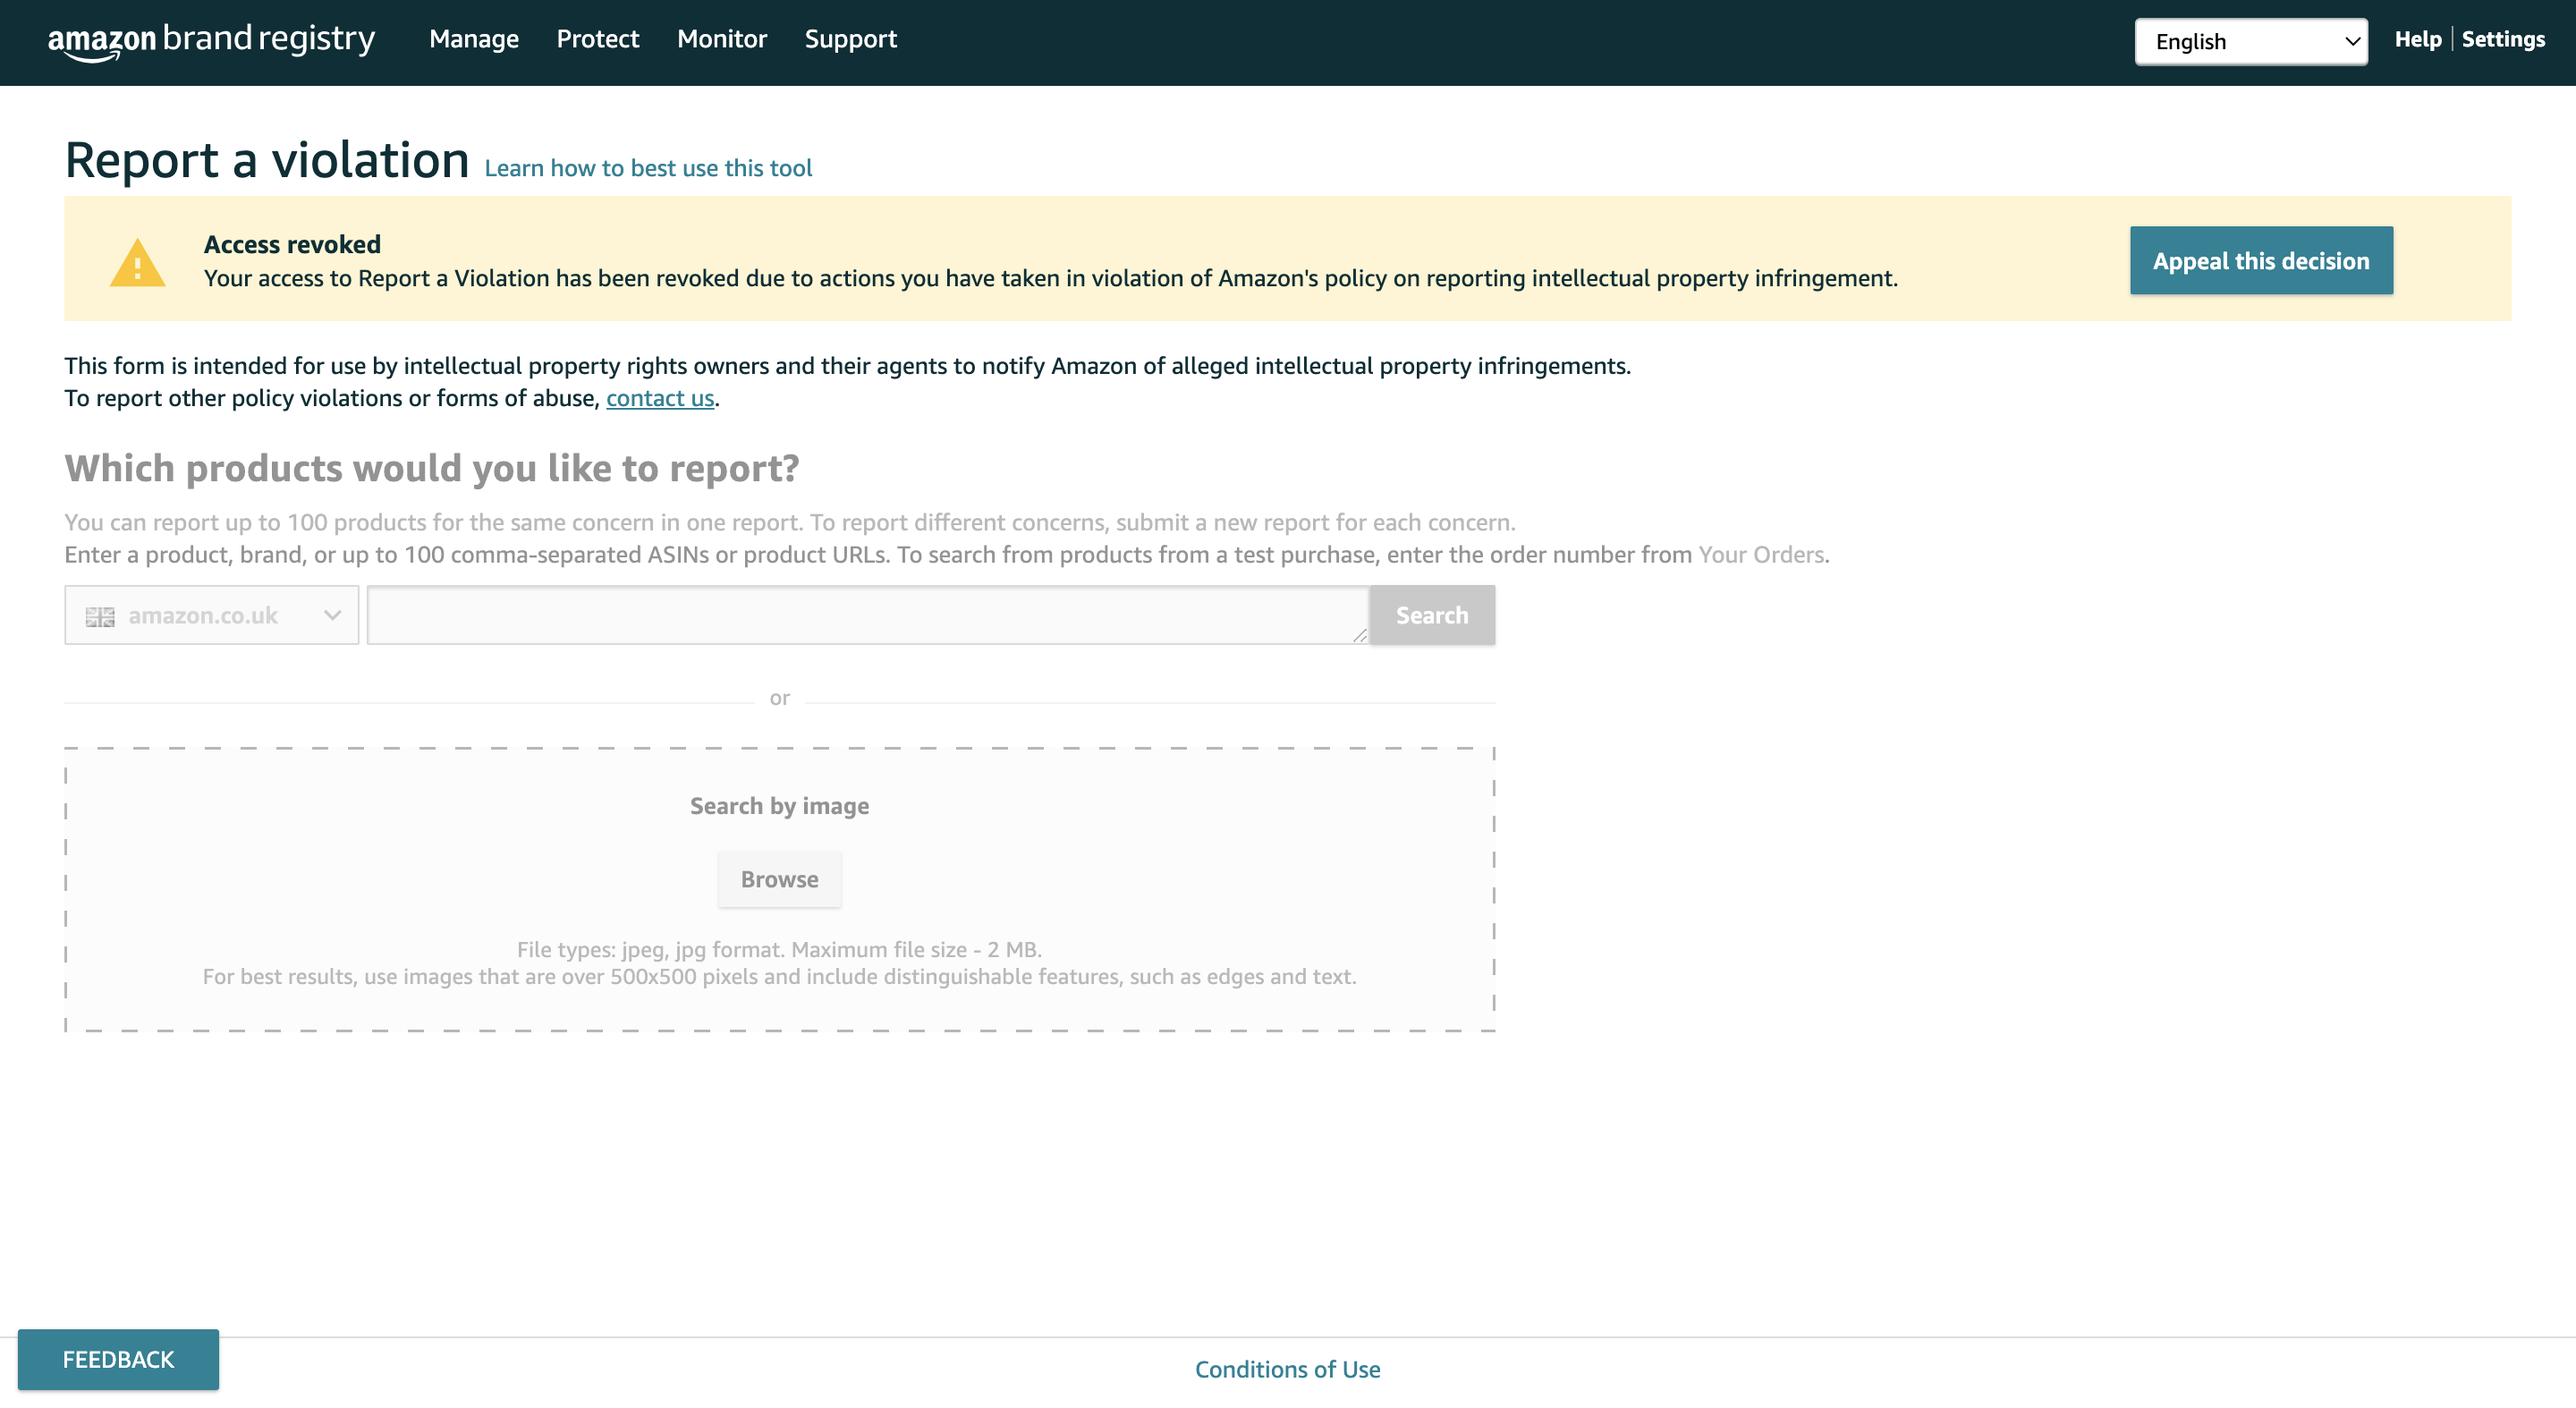Click the Search by image label
Screen dimensions: 2576x1408
779,806
